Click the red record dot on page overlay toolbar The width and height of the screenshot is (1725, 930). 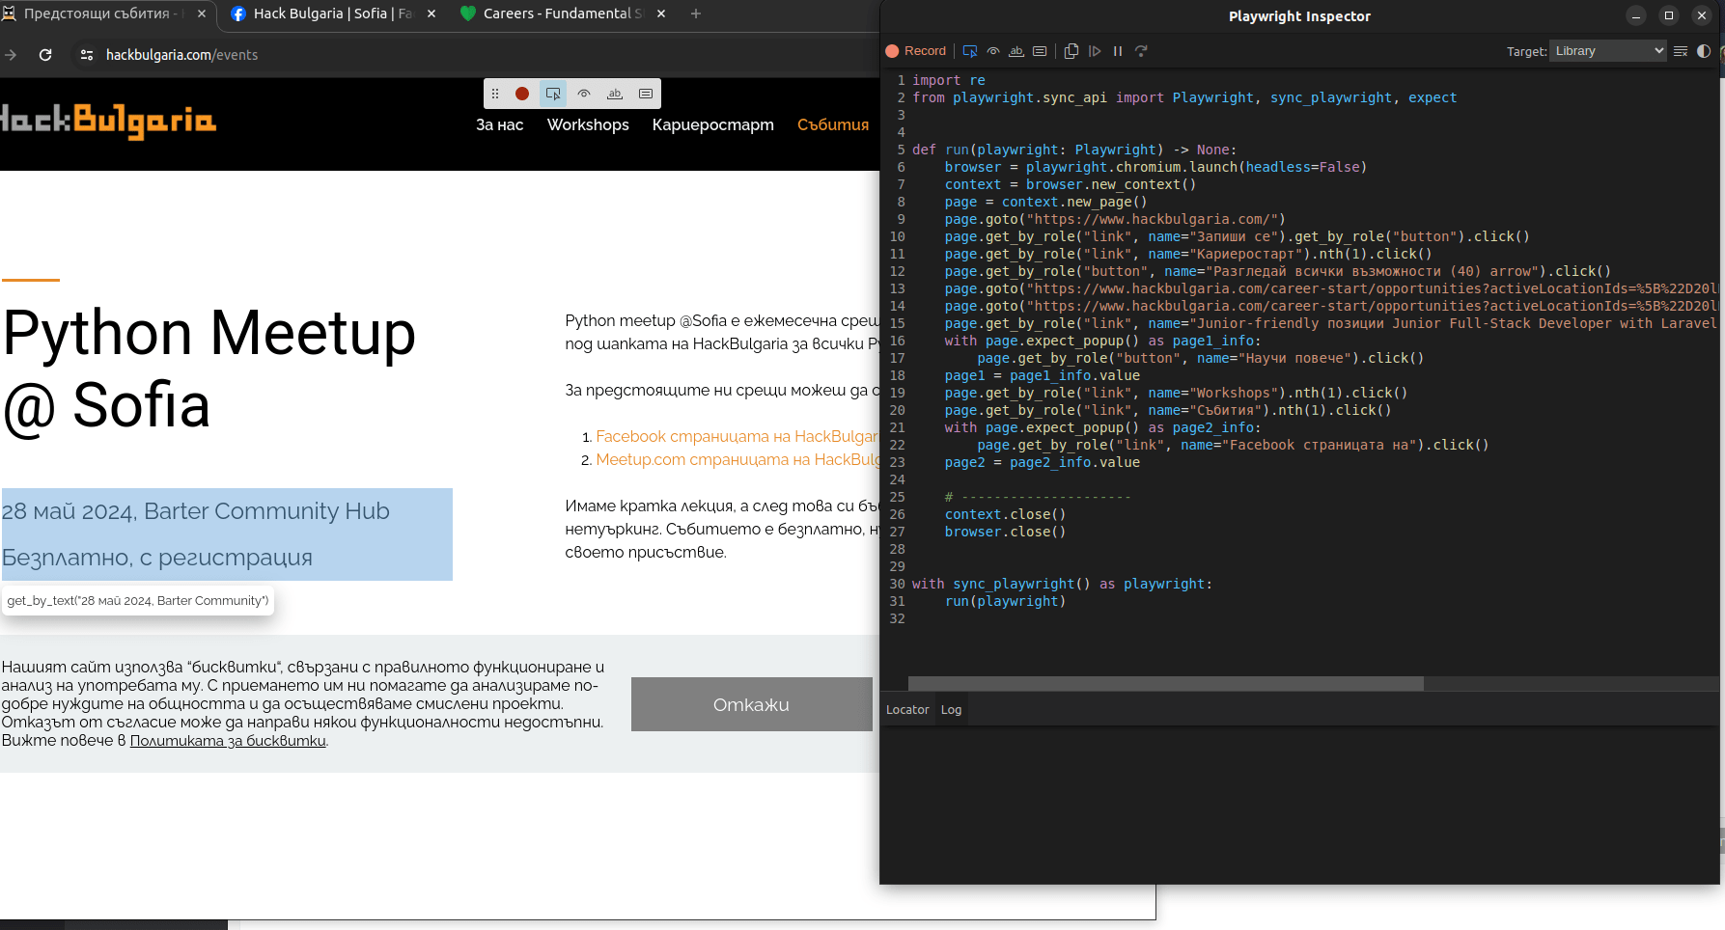pyautogui.click(x=522, y=94)
